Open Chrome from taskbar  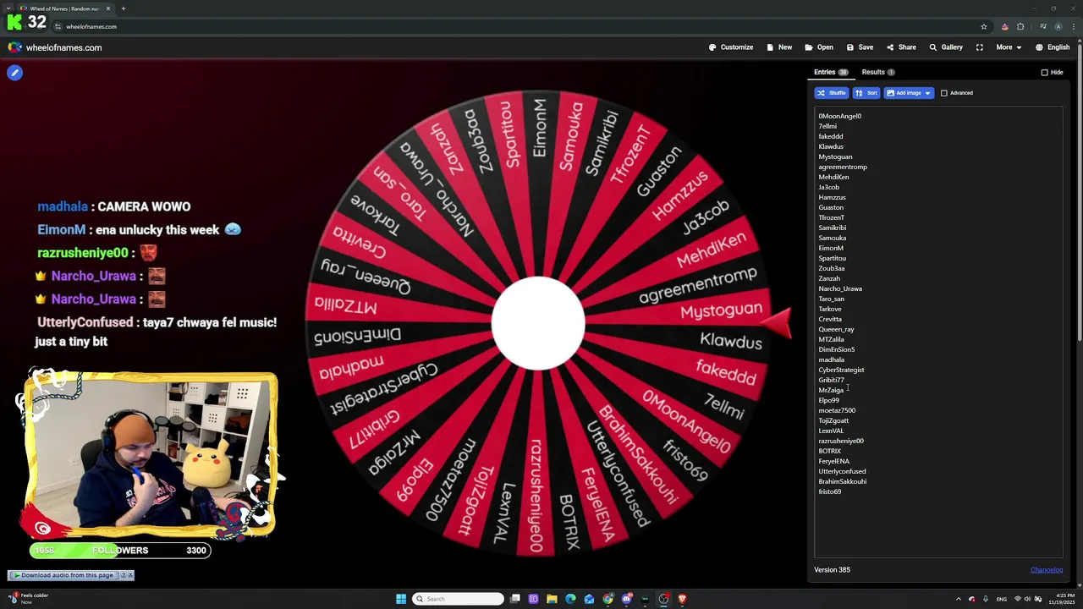pyautogui.click(x=607, y=599)
